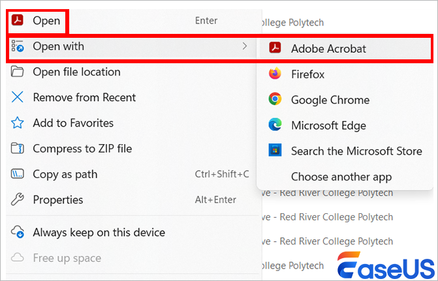Click the Open with icon
Screen dimensions: 438x281
pyautogui.click(x=18, y=47)
